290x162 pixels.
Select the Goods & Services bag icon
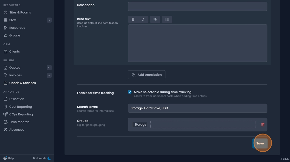point(5,83)
